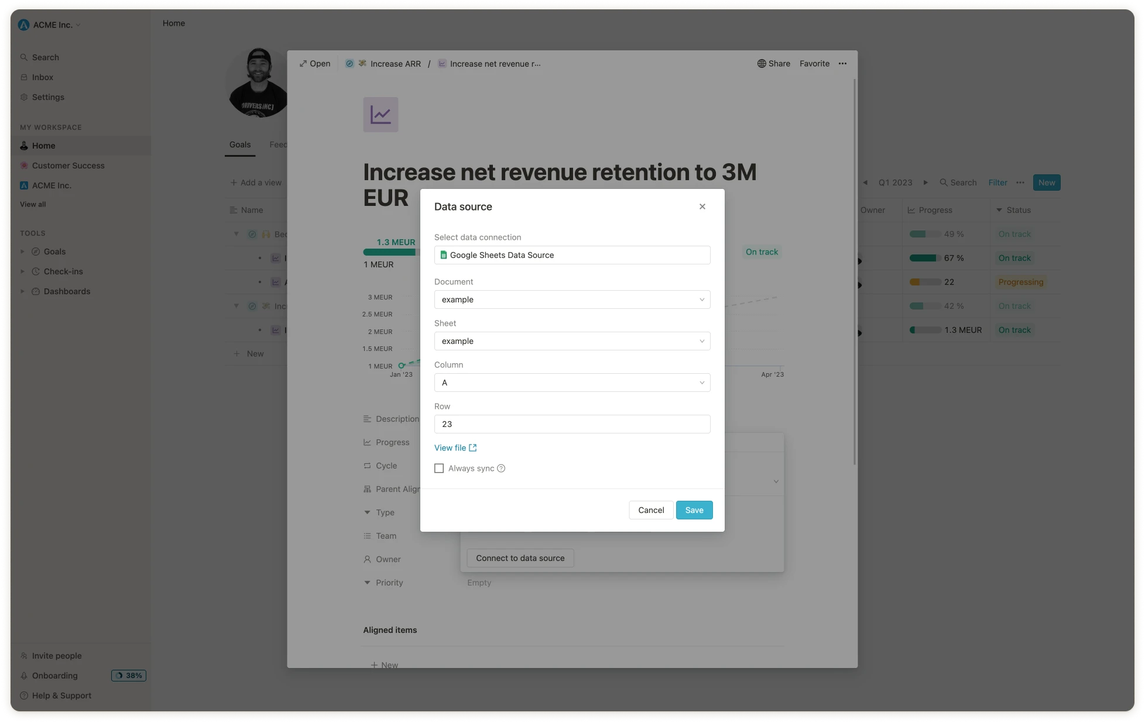Click the Search icon in sidebar
This screenshot has width=1145, height=723.
pos(24,57)
